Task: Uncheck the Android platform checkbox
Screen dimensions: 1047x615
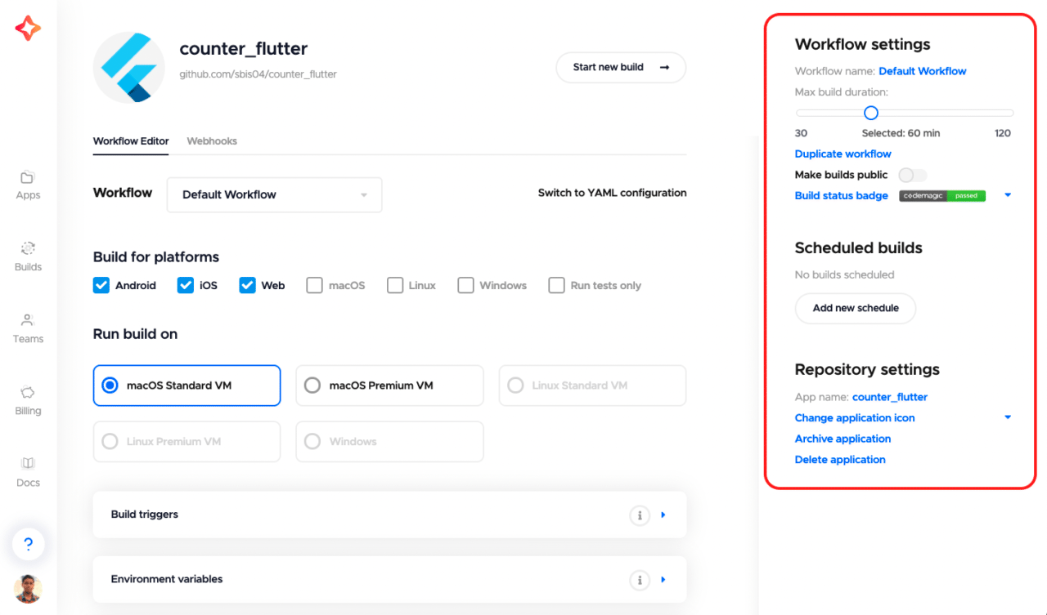Action: [x=101, y=285]
